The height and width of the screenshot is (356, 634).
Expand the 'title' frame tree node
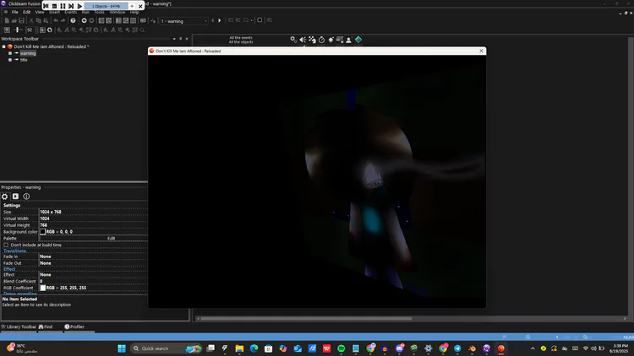pyautogui.click(x=10, y=60)
